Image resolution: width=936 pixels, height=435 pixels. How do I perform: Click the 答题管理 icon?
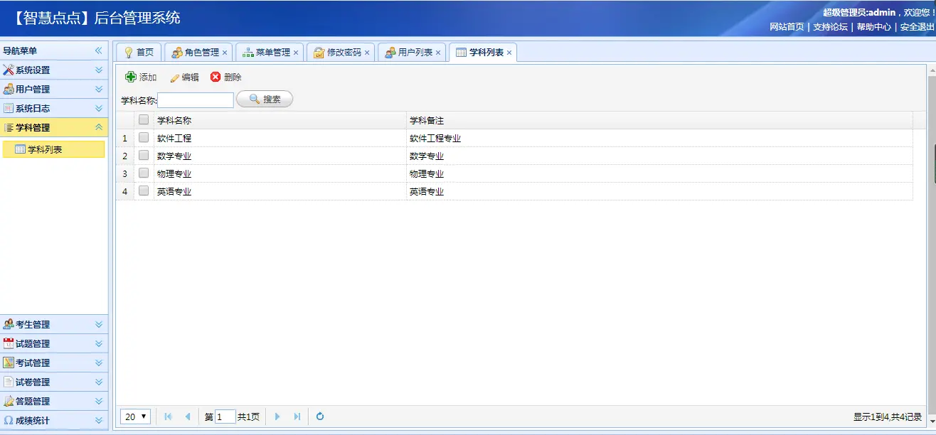[x=9, y=402]
